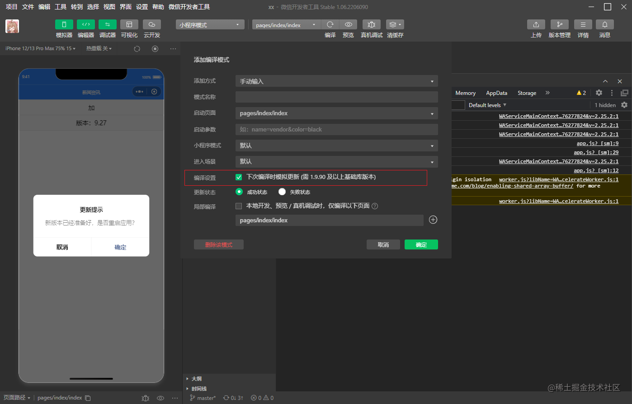Image resolution: width=632 pixels, height=404 pixels.
Task: Click the startup parameters (启动参数) field
Action: pyautogui.click(x=337, y=129)
